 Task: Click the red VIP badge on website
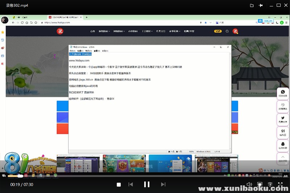pos(218,31)
